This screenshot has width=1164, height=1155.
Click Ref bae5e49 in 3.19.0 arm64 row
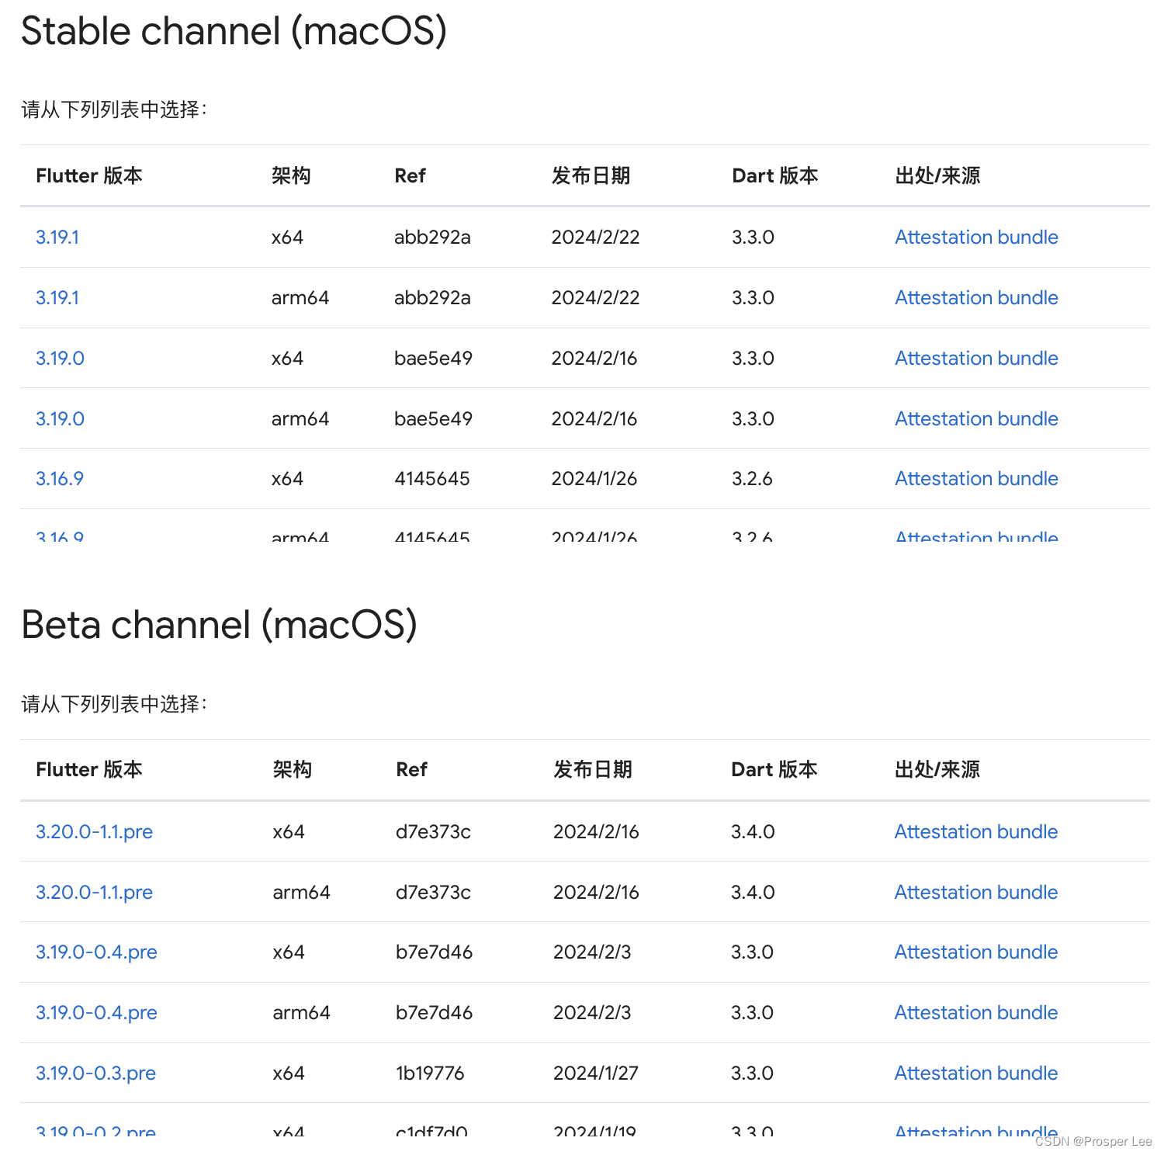pos(433,419)
